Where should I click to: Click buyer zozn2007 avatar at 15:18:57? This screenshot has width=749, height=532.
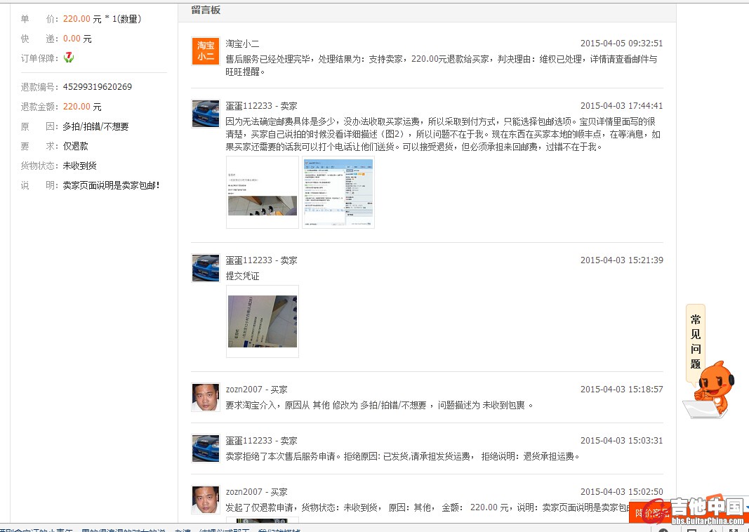206,397
